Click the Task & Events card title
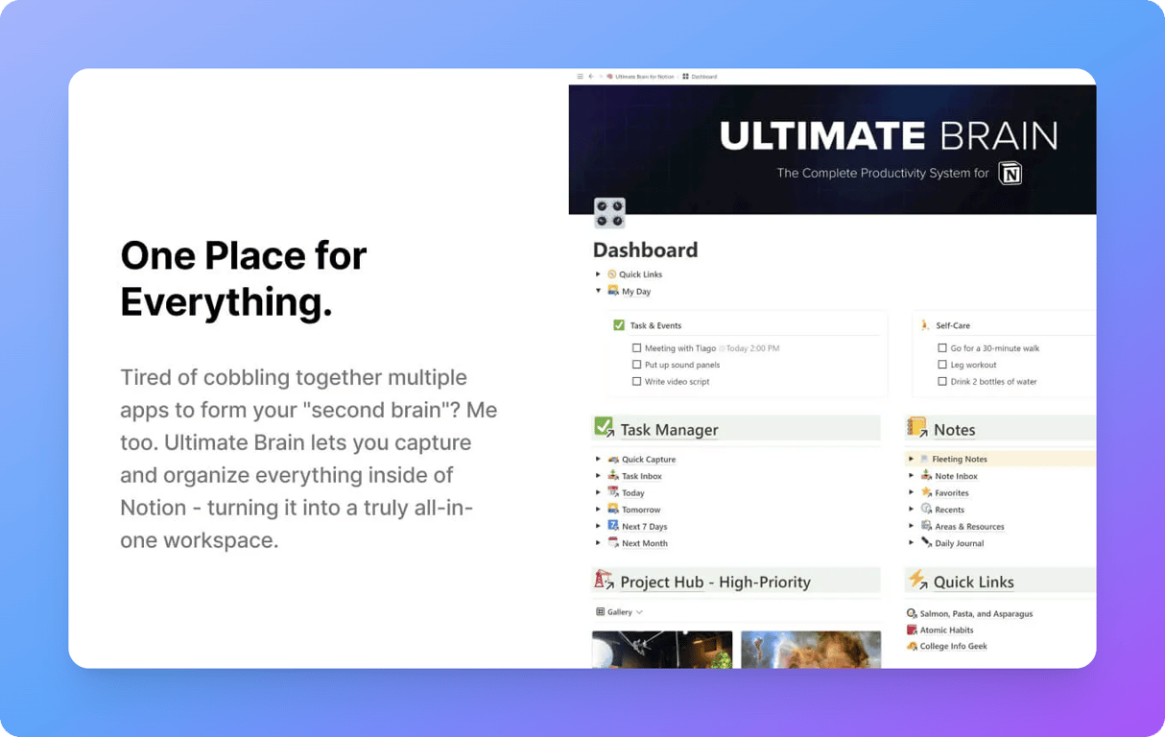Viewport: 1165px width, 737px height. point(655,325)
